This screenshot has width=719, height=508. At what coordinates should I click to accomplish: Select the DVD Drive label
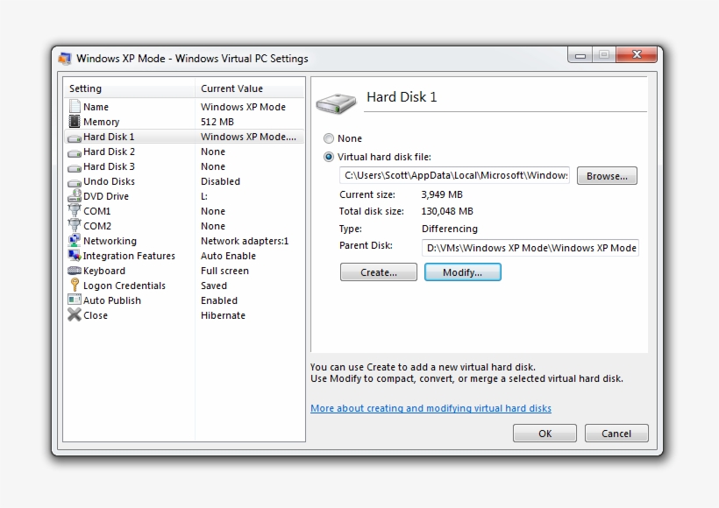click(x=106, y=196)
